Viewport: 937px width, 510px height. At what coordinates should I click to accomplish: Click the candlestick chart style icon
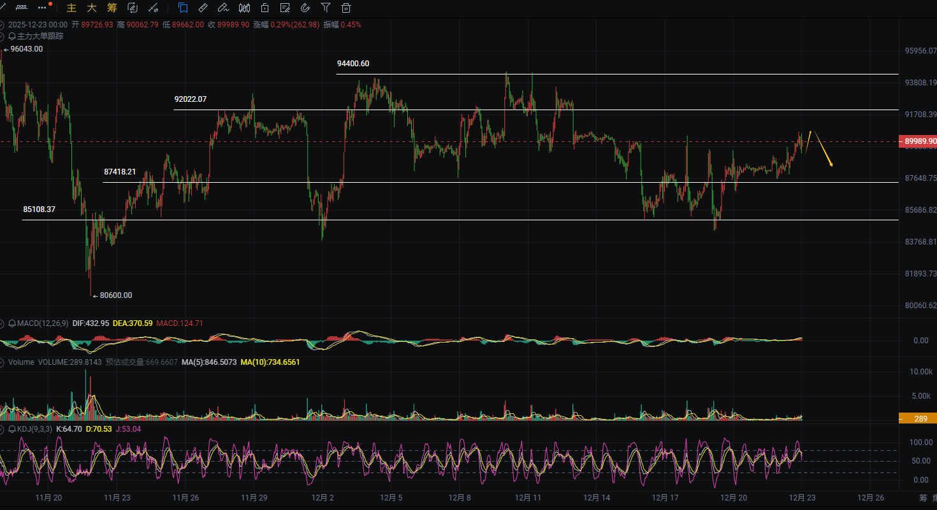(244, 8)
